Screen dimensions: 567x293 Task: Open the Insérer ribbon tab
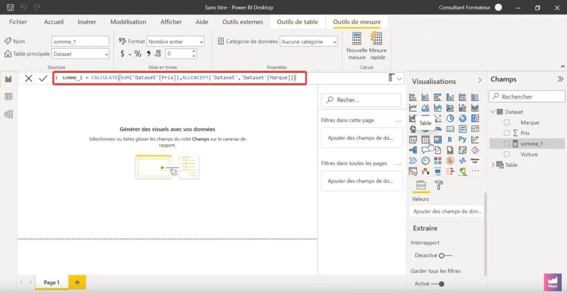(87, 22)
